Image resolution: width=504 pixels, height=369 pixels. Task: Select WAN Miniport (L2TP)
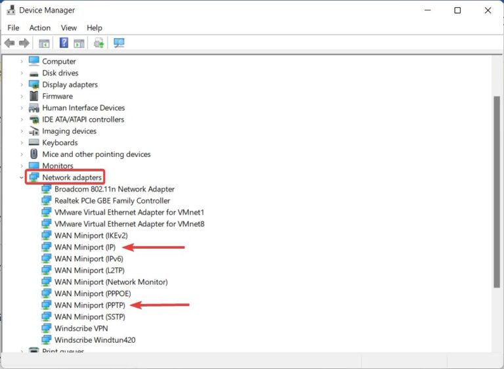tap(89, 271)
